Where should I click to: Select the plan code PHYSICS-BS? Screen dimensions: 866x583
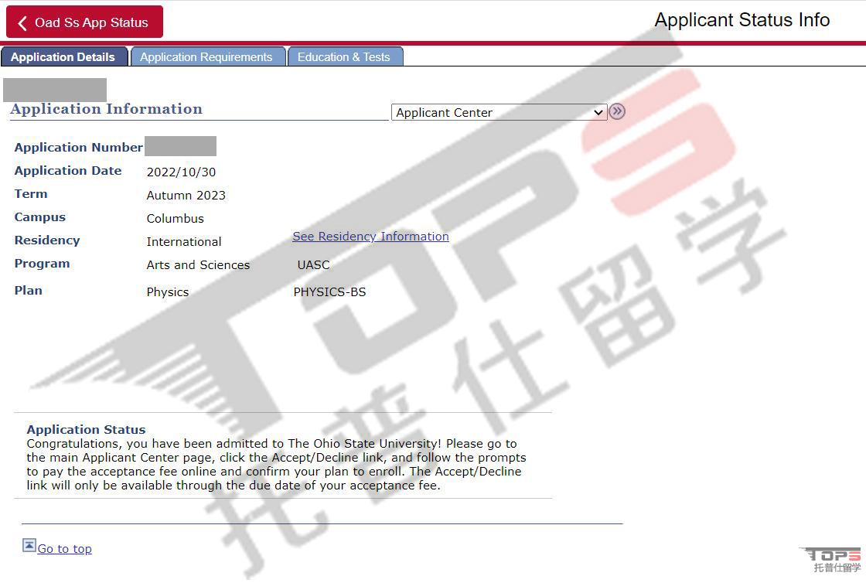tap(329, 292)
